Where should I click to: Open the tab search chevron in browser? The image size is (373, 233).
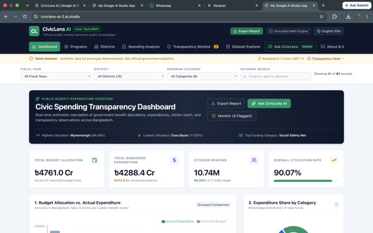coord(27,6)
